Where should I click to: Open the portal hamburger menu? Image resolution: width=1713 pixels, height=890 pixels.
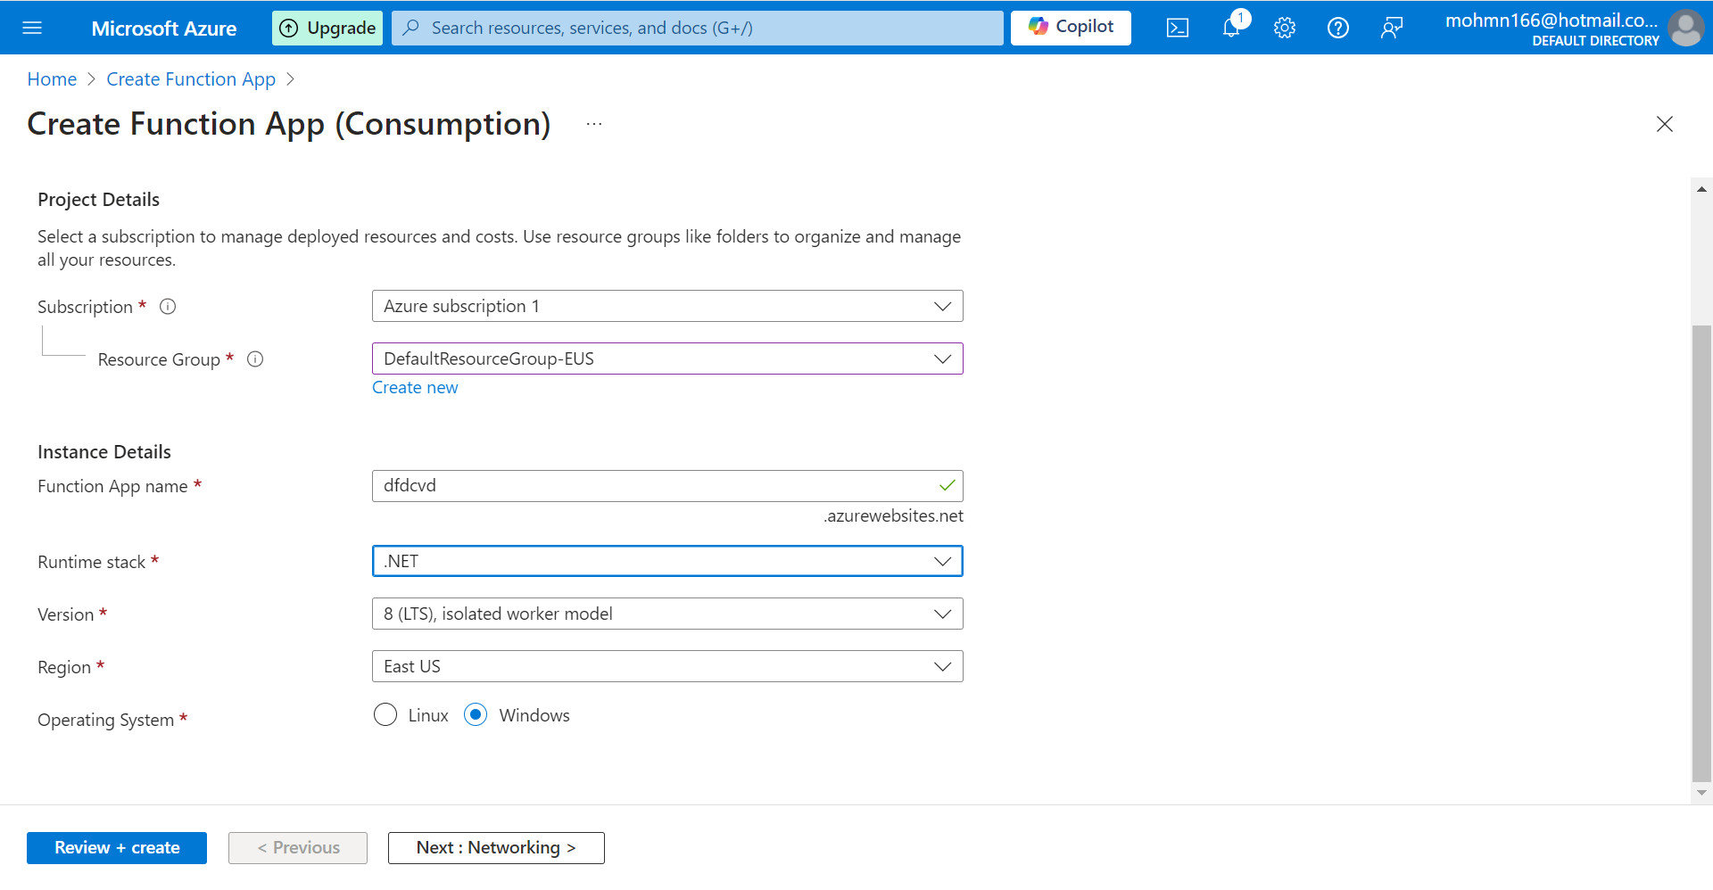32,28
